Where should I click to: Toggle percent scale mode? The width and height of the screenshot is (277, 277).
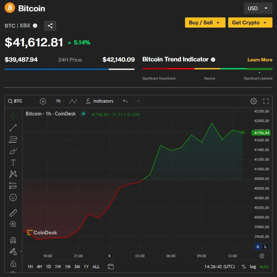point(244,266)
